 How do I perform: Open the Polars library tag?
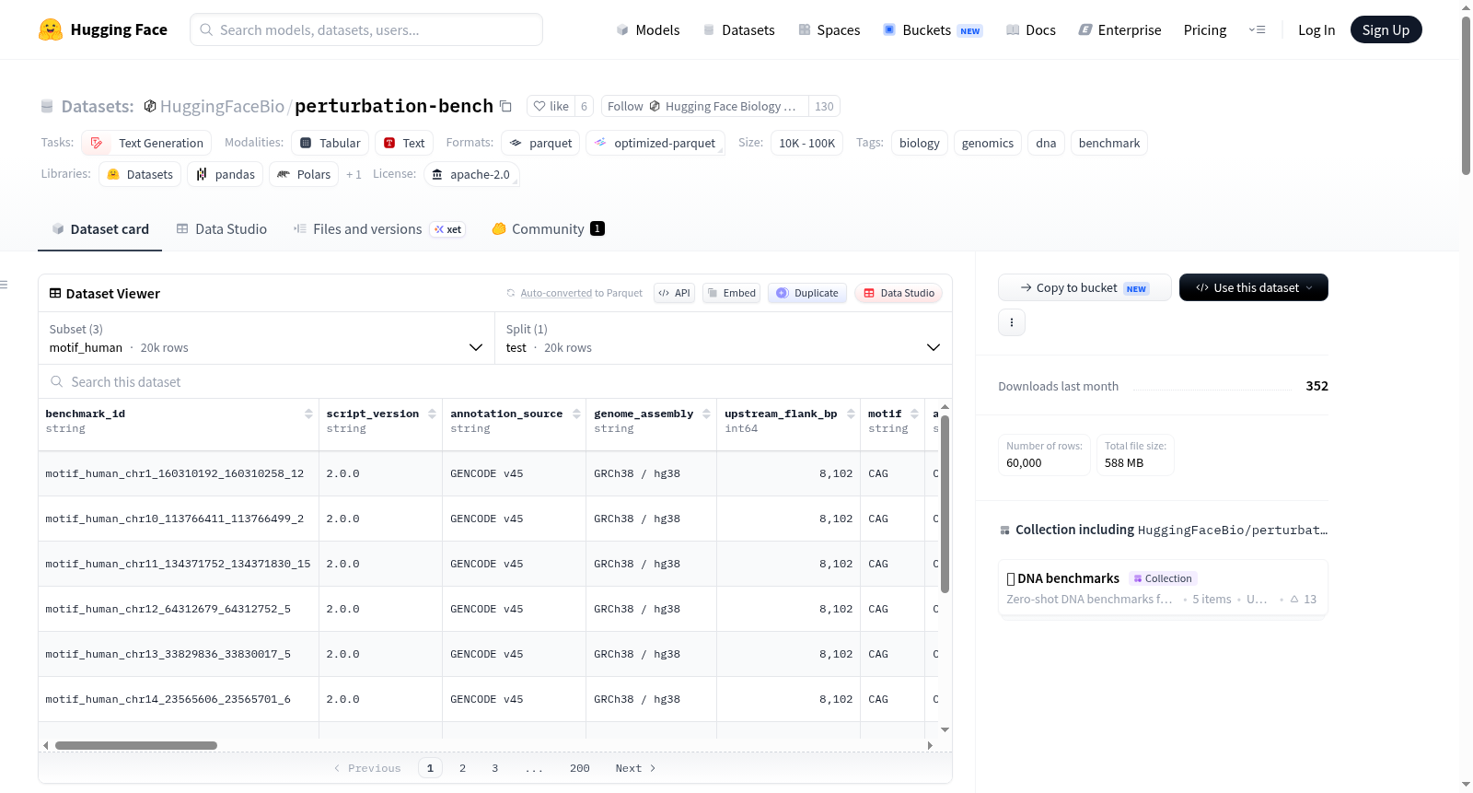click(304, 174)
